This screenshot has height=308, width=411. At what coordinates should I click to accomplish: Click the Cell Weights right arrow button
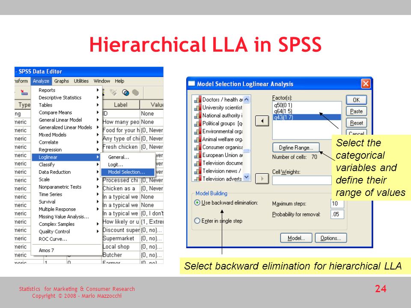(x=262, y=179)
